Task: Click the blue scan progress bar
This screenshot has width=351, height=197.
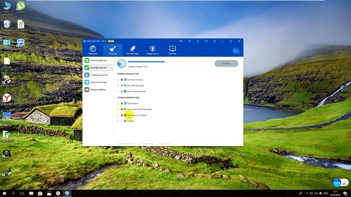Action: click(146, 61)
